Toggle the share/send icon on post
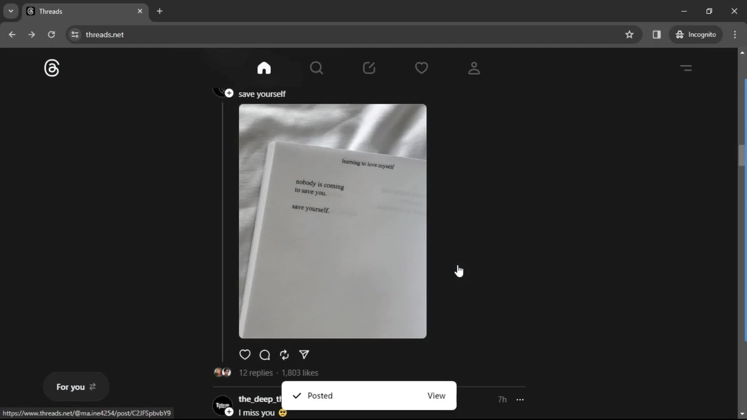747x420 pixels. click(304, 354)
